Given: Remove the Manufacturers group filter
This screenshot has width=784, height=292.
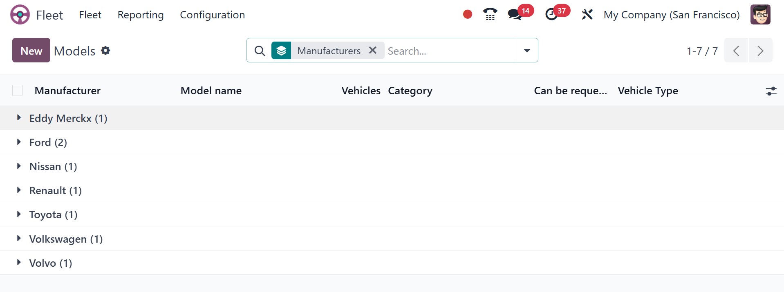Looking at the screenshot, I should (x=372, y=50).
